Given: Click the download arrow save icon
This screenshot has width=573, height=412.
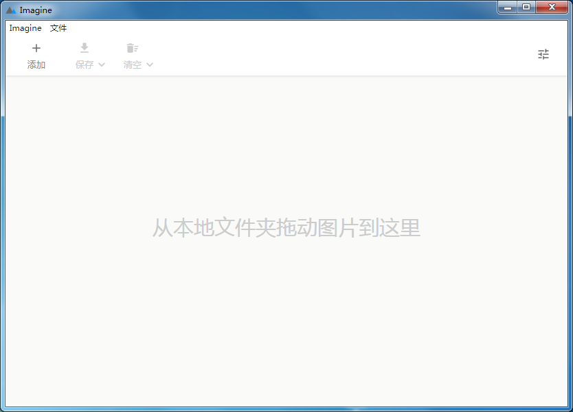Looking at the screenshot, I should coord(85,48).
